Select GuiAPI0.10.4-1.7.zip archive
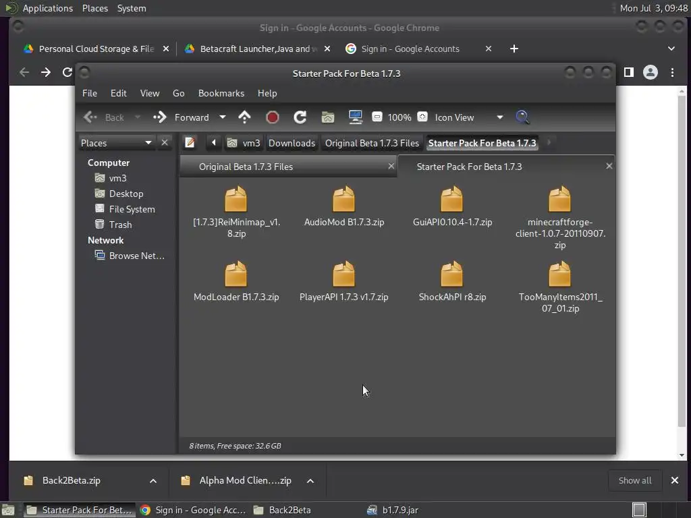Viewport: 691px width, 518px height. click(x=451, y=199)
